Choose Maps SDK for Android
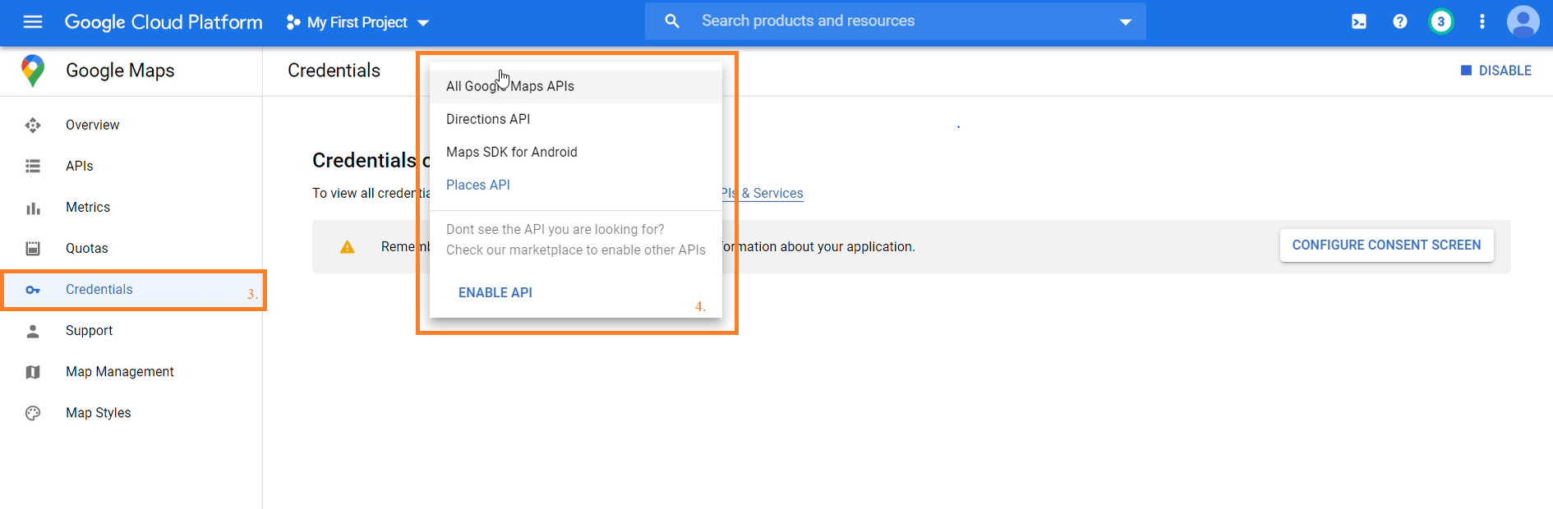Screen dimensions: 1553x509 (576, 152)
